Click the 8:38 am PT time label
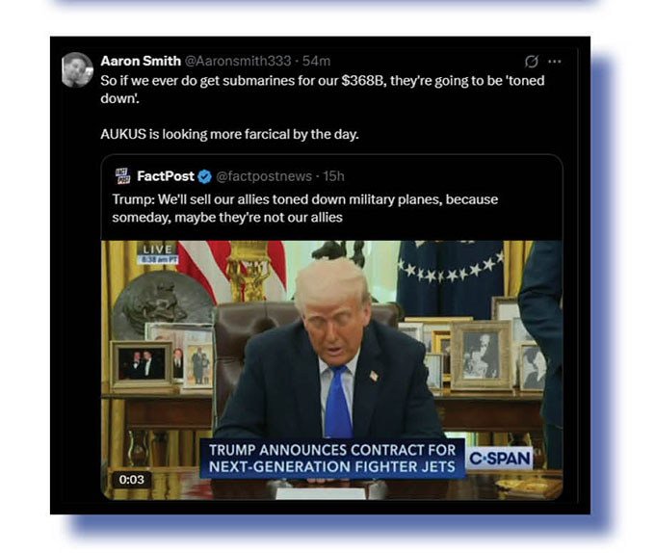Viewport: 655px width, 553px height. coord(158,260)
